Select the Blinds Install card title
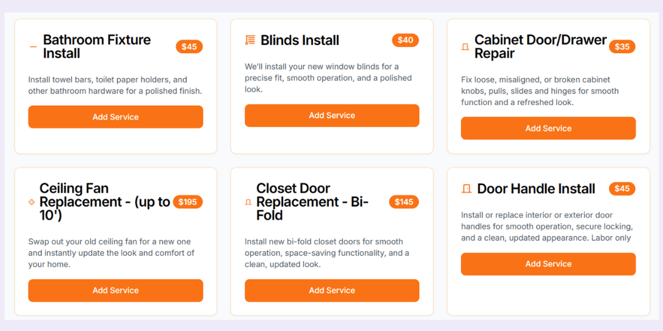Image resolution: width=663 pixels, height=331 pixels. coord(299,40)
